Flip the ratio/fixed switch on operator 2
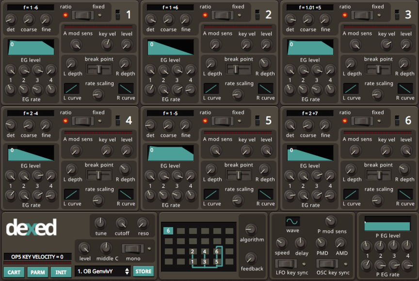The height and width of the screenshot is (281, 419). click(223, 15)
